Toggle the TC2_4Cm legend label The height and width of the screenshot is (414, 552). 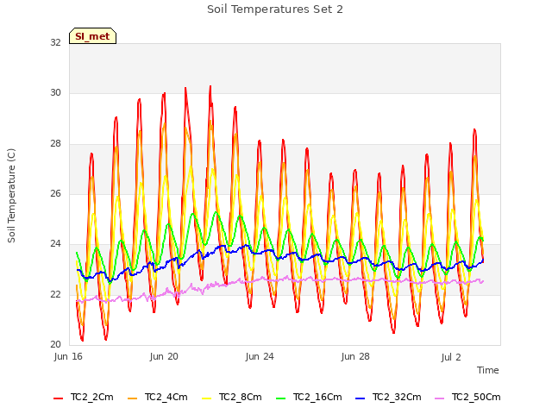coord(166,397)
